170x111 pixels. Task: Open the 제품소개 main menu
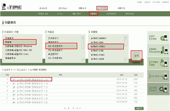pos(82,8)
